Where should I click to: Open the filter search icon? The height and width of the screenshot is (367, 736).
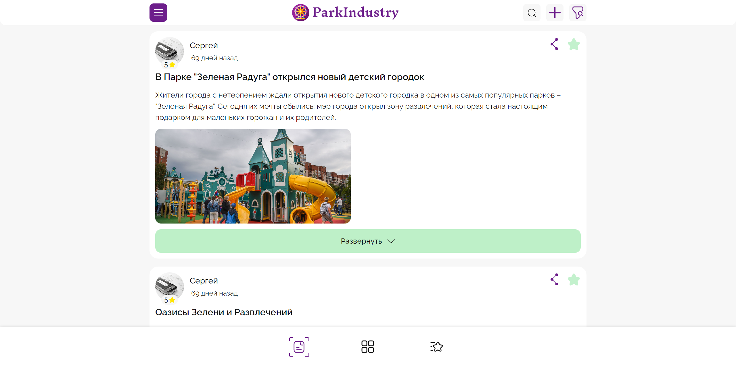[x=578, y=13]
